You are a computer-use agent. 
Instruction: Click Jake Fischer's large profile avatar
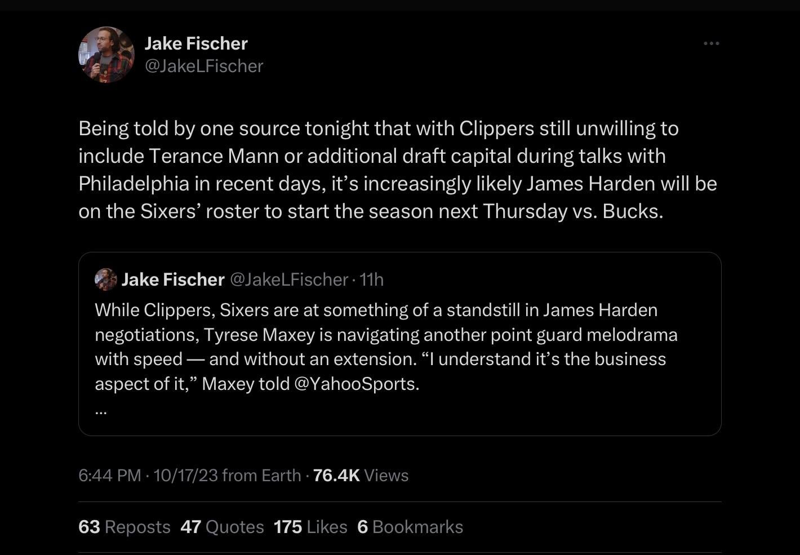[106, 55]
